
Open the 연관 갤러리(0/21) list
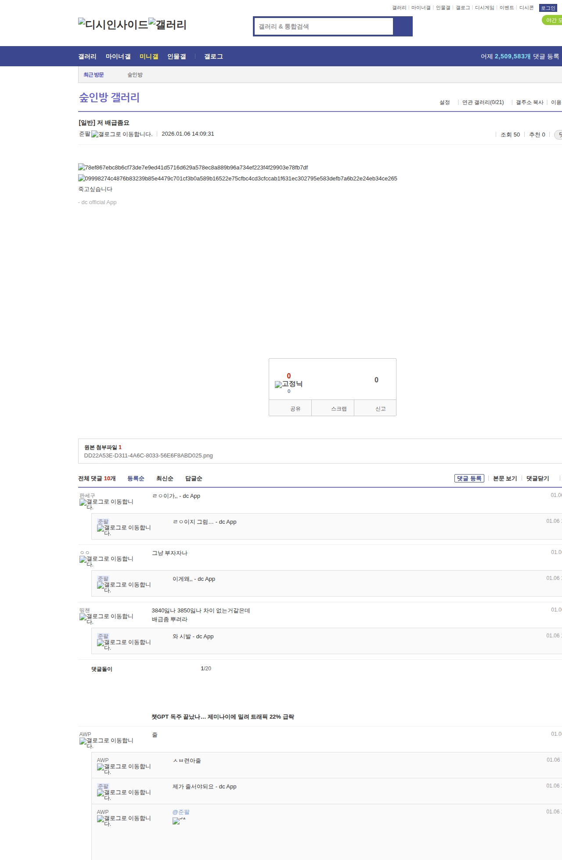click(x=483, y=102)
